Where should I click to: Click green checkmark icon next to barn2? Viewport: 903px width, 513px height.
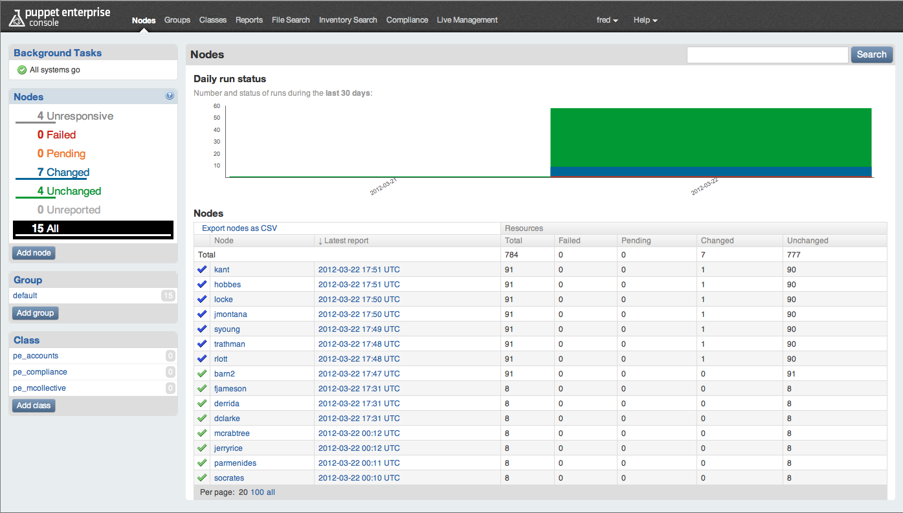(x=203, y=373)
